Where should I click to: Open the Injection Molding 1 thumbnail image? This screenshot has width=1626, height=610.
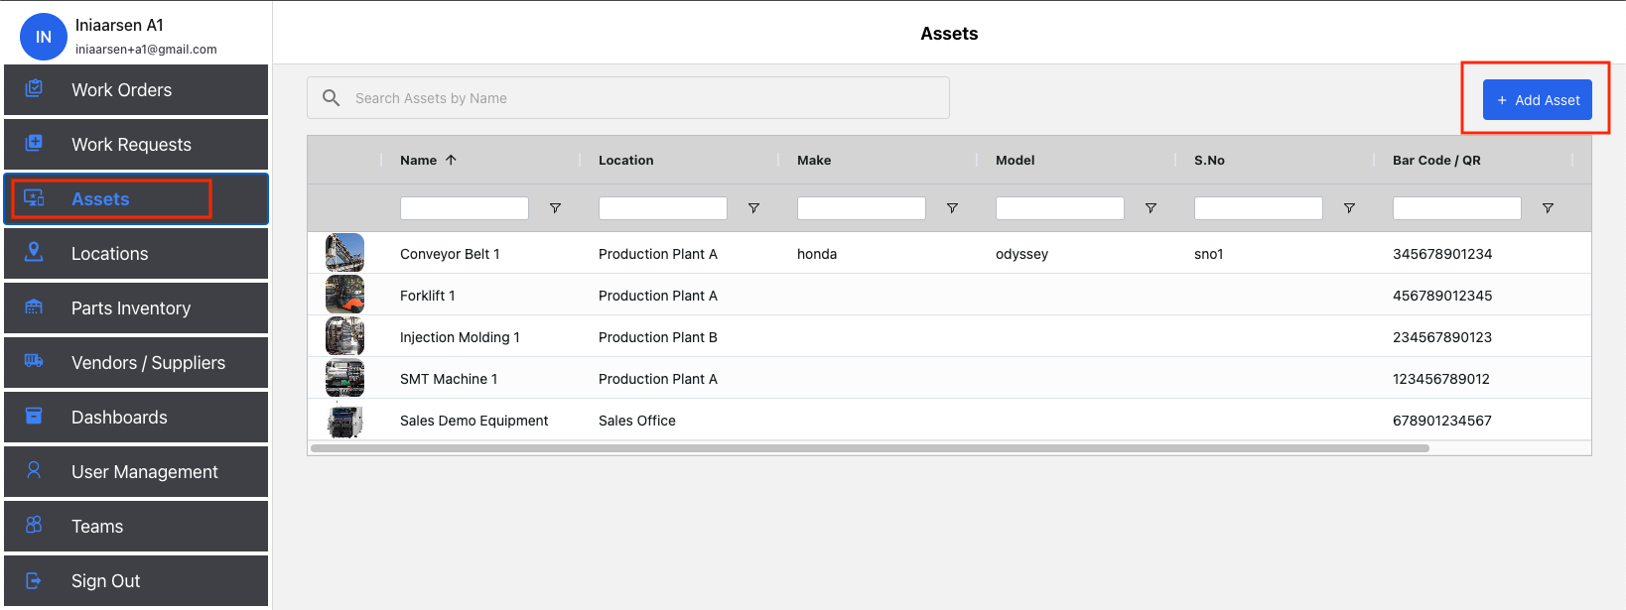344,336
